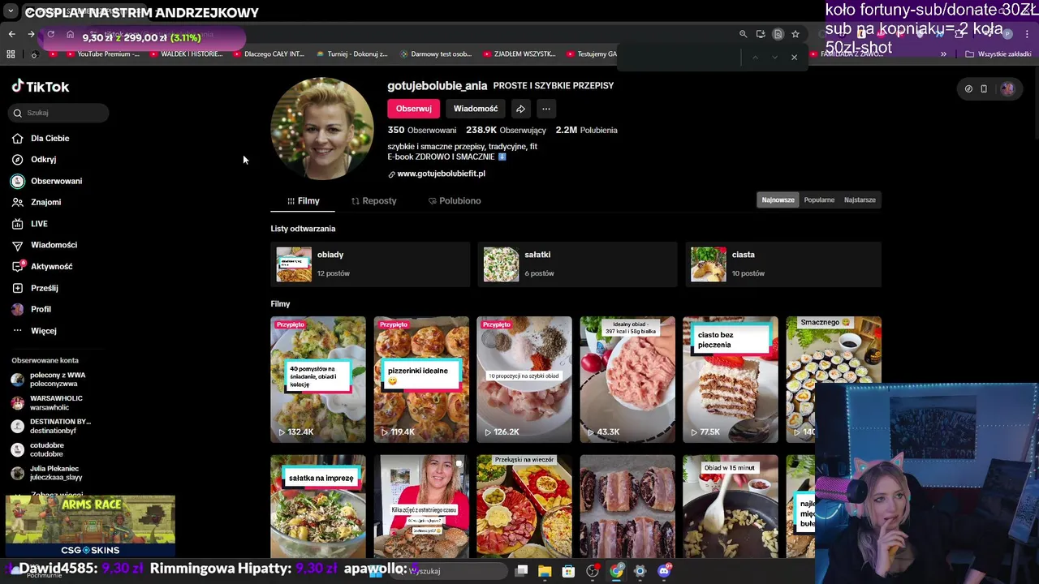Bookmark page with the star icon
The image size is (1039, 584).
click(795, 34)
